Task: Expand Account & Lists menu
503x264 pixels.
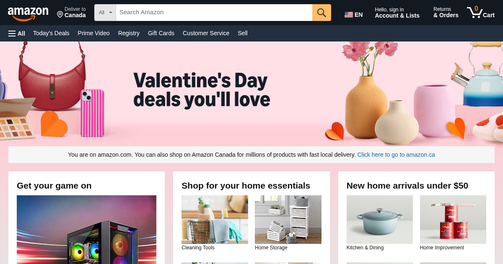Action: 397,13
